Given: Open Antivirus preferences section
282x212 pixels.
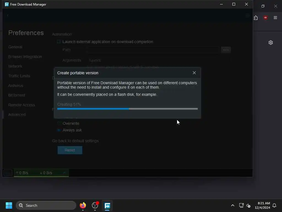Looking at the screenshot, I should pos(16,86).
